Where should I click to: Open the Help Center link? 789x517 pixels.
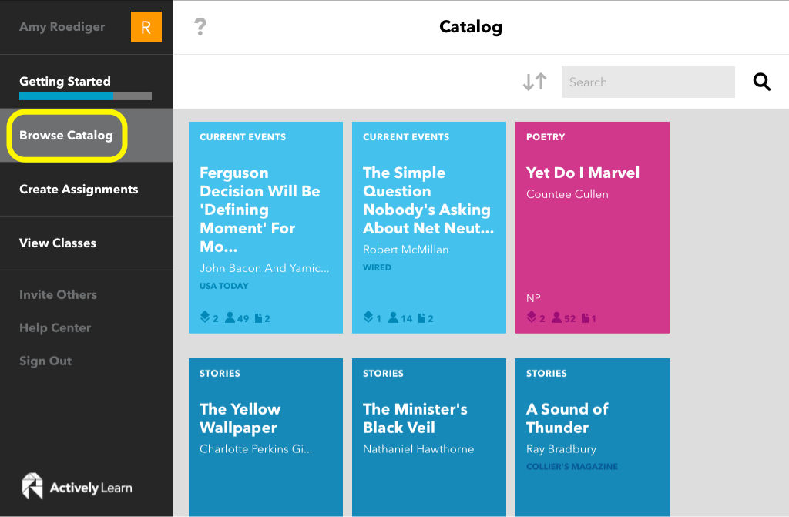click(x=55, y=327)
